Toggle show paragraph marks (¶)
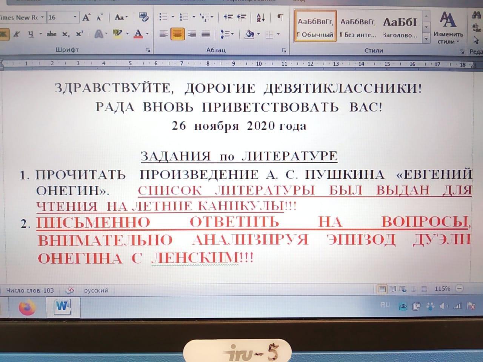483x362 pixels. 280,17
